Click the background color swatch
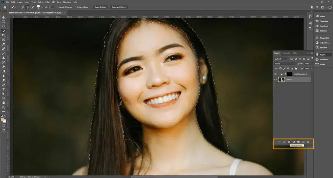The width and height of the screenshot is (333, 178). (4, 121)
